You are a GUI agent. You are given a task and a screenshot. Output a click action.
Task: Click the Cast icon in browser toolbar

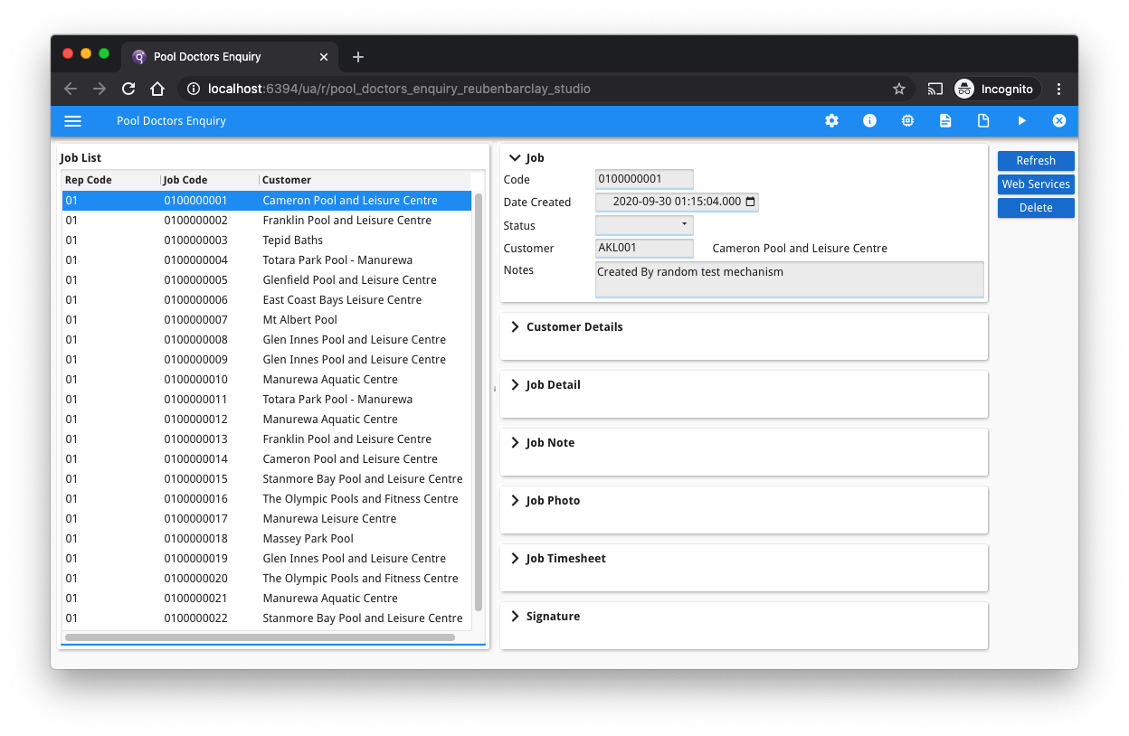tap(935, 89)
